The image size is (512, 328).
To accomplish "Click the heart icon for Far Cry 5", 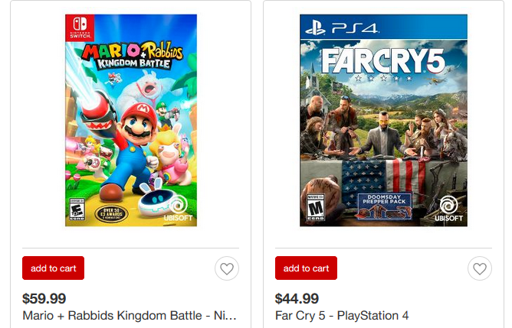I will click(x=480, y=268).
